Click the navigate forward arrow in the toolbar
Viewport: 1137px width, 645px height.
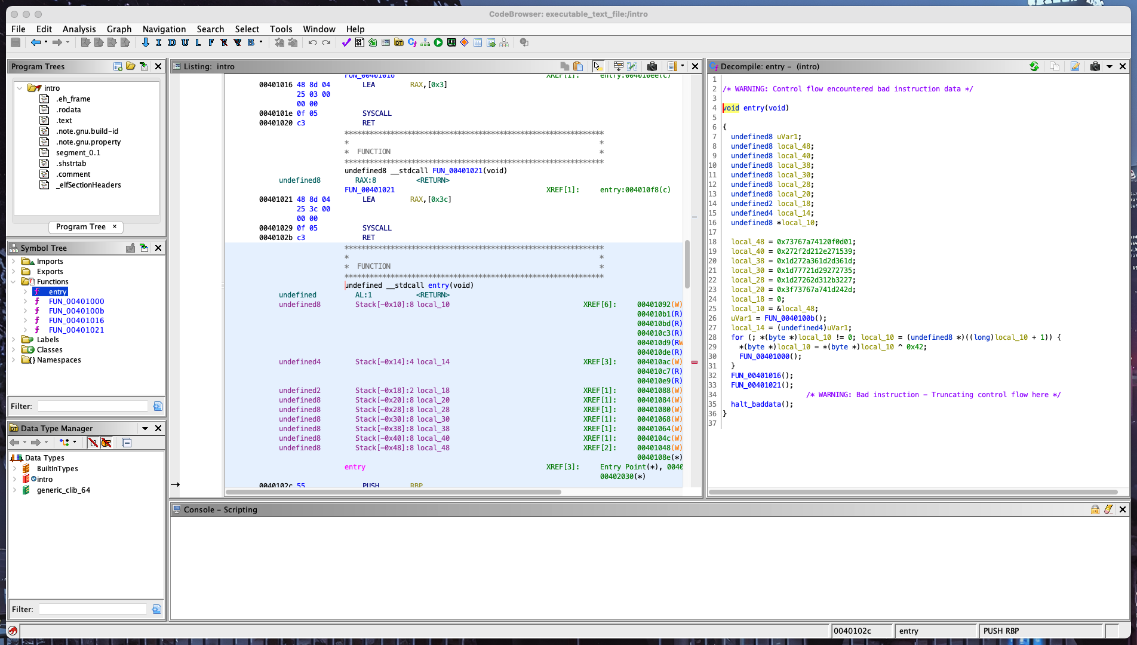57,42
